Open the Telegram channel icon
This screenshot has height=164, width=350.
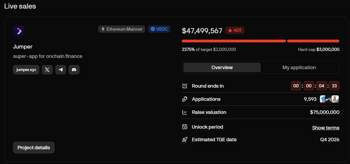pyautogui.click(x=61, y=70)
